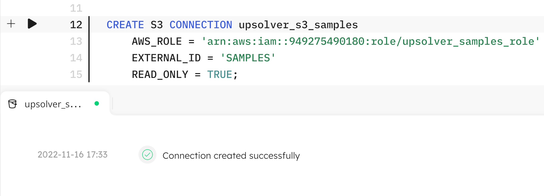Click the 2022-11-16 17:33 timestamp
The width and height of the screenshot is (544, 196).
[x=73, y=155]
